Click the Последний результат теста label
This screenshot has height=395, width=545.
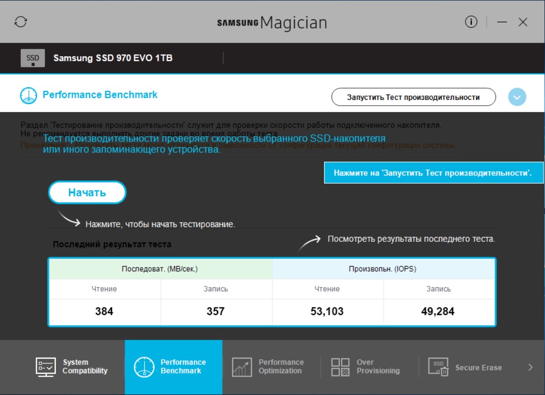click(112, 244)
